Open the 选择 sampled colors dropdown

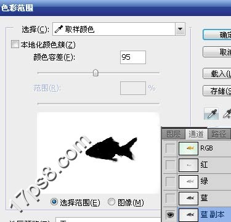tap(119, 29)
